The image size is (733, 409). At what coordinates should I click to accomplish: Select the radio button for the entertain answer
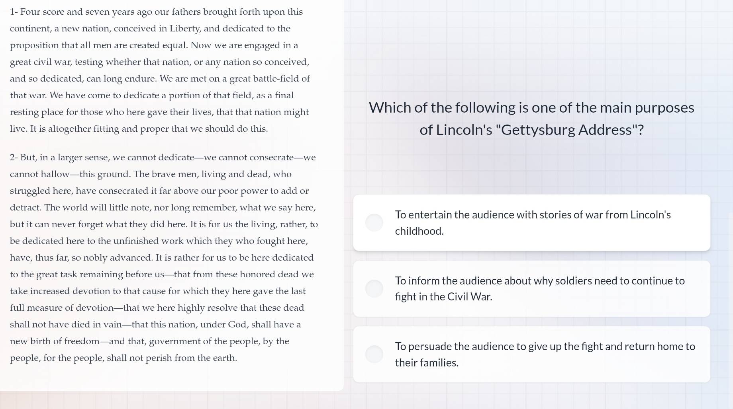click(x=374, y=222)
